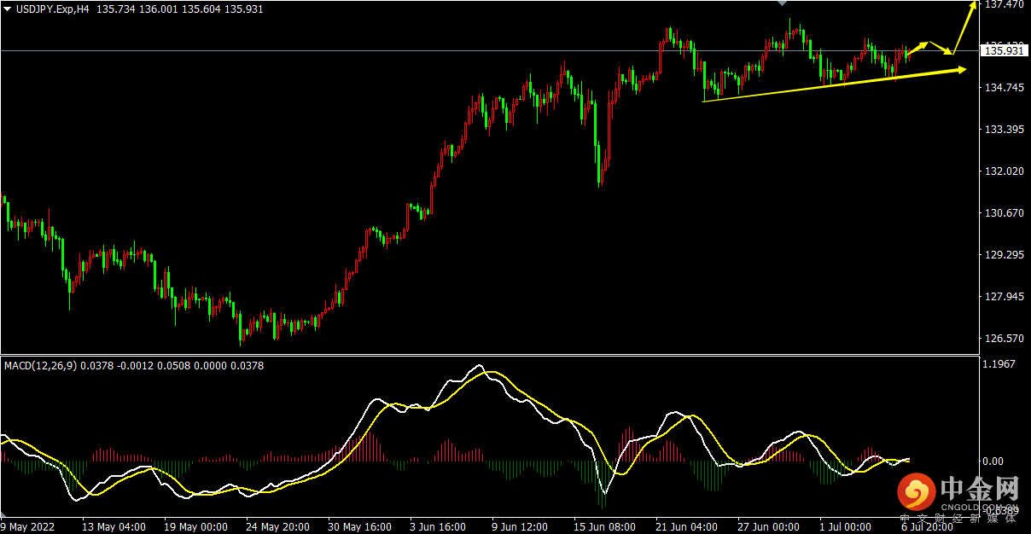Click the 1.1967 MACD scale value
The image size is (1031, 534).
(1000, 363)
